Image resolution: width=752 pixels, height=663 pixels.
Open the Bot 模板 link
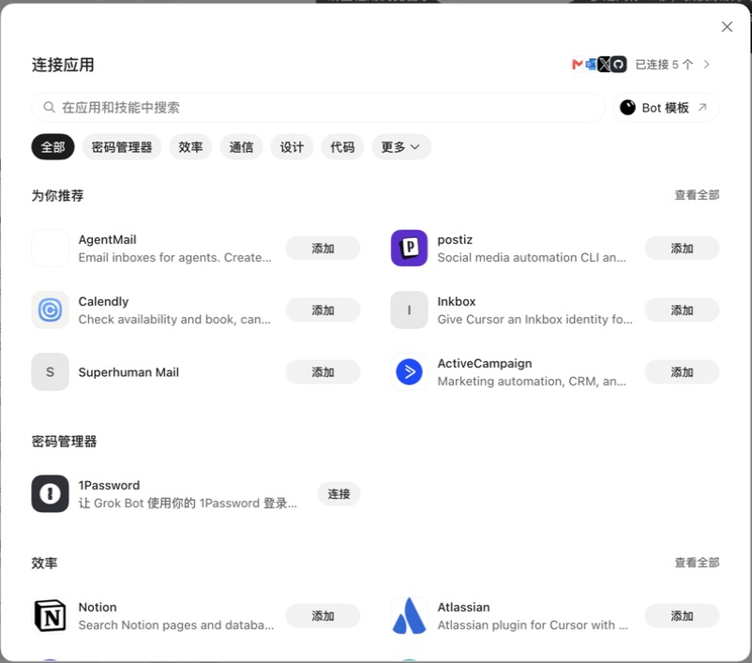[666, 108]
